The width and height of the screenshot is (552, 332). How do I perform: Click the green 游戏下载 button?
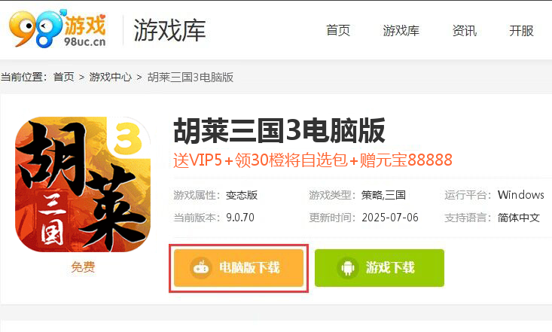tap(380, 268)
